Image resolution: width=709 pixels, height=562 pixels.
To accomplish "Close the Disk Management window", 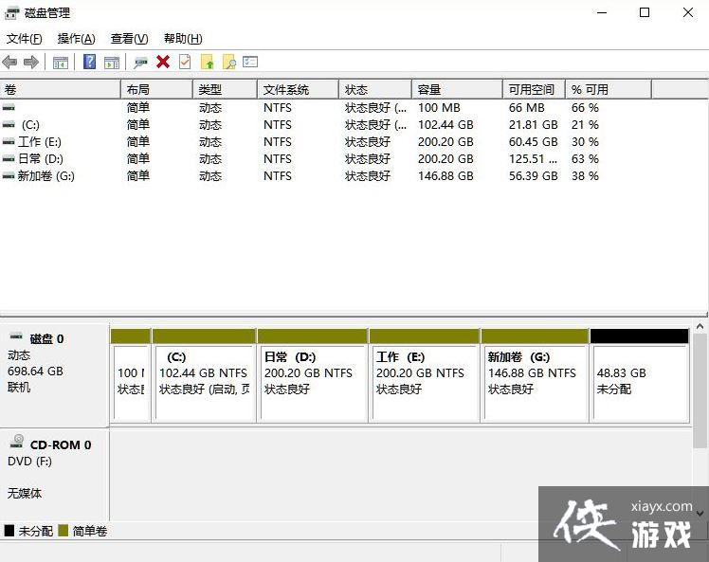I will 688,12.
